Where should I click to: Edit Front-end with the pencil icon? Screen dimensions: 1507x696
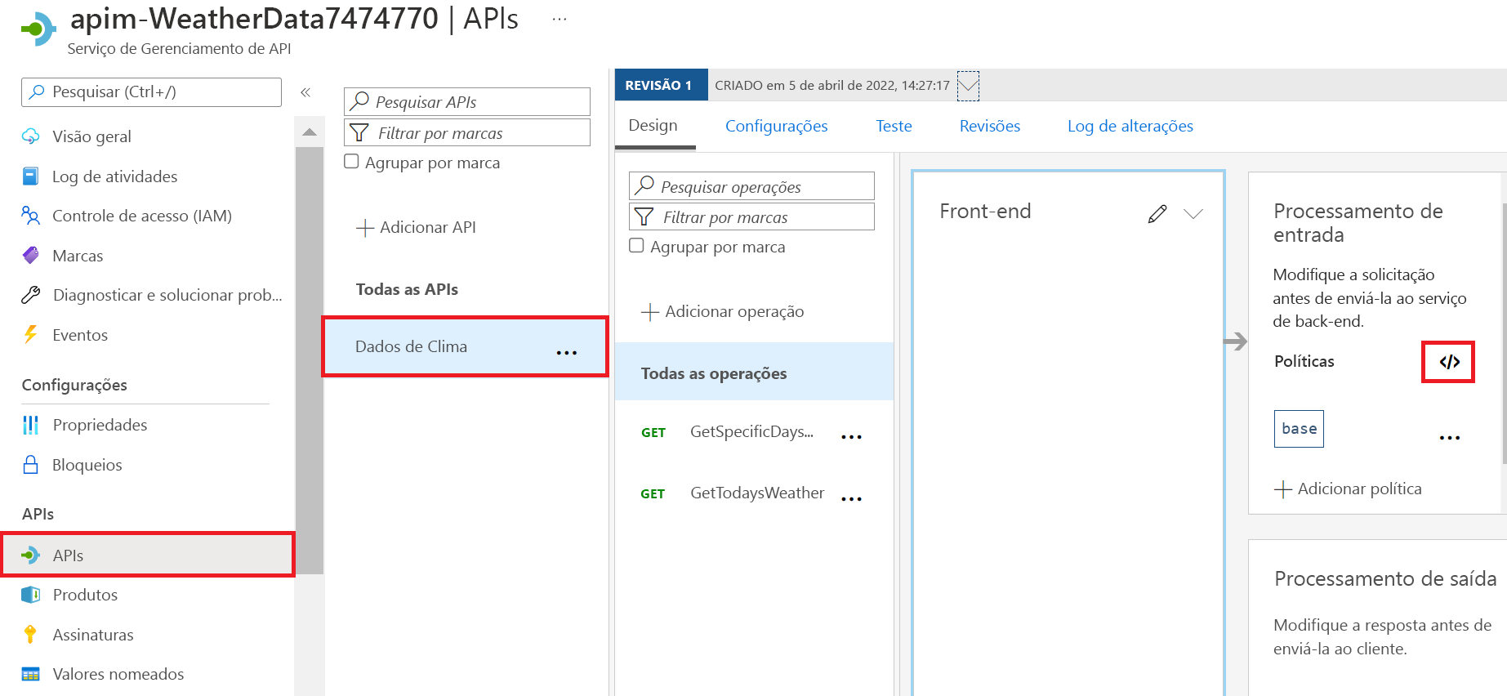coord(1157,214)
